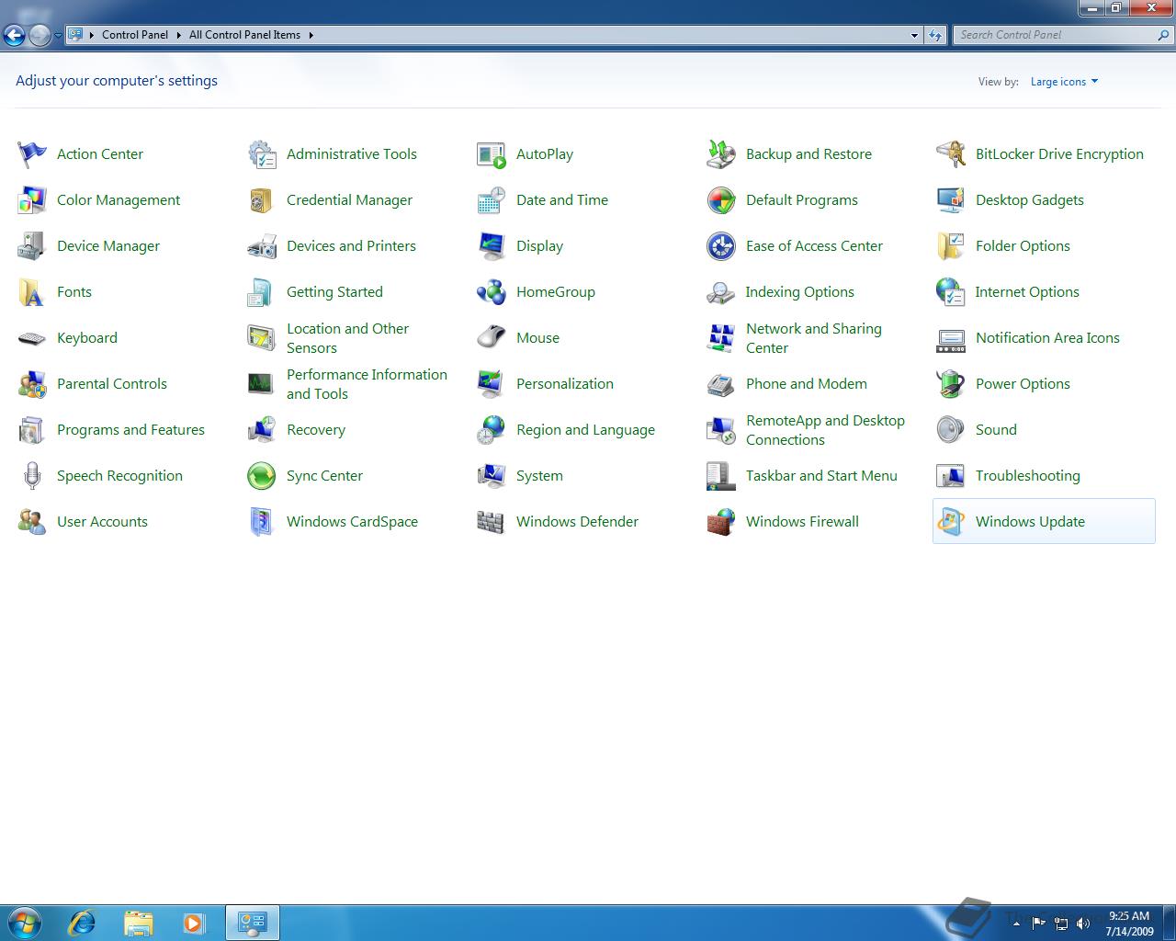Open the Fonts folder icon
The height and width of the screenshot is (941, 1176).
[x=32, y=292]
